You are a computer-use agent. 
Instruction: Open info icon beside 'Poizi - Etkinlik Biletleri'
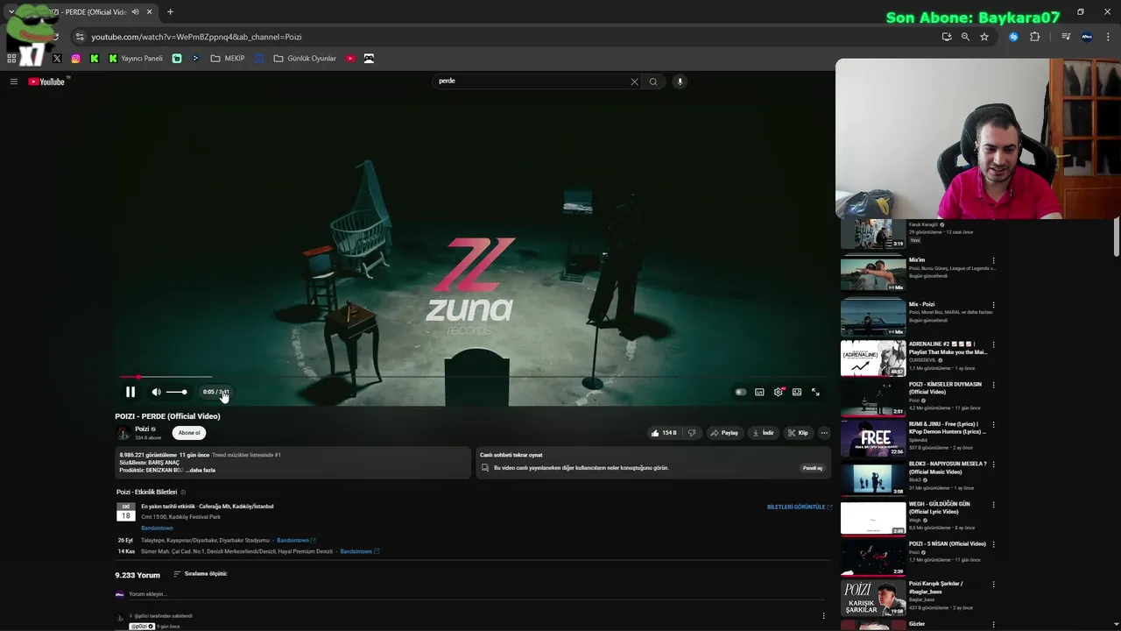(183, 493)
